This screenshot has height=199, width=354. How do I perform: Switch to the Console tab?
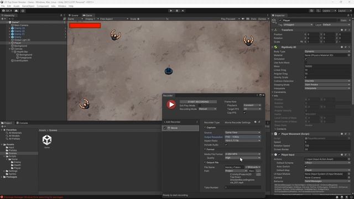pyautogui.click(x=22, y=123)
